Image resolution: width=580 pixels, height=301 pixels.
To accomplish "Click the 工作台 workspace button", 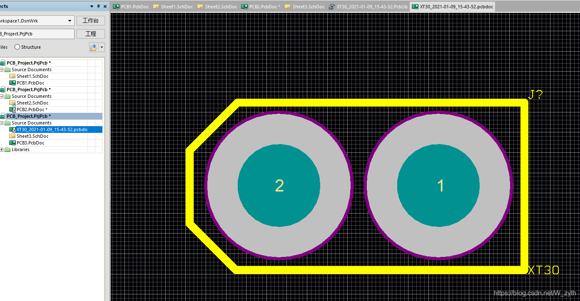I will click(x=91, y=20).
